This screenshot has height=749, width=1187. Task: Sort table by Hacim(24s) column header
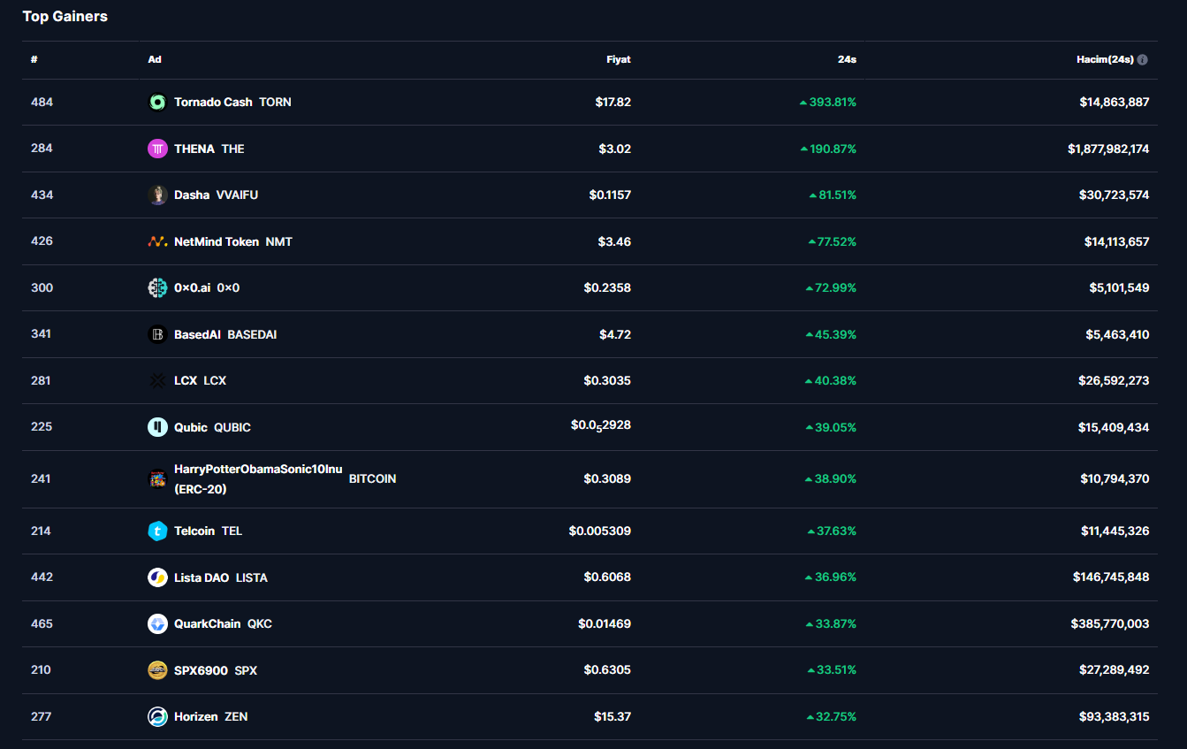click(1104, 60)
